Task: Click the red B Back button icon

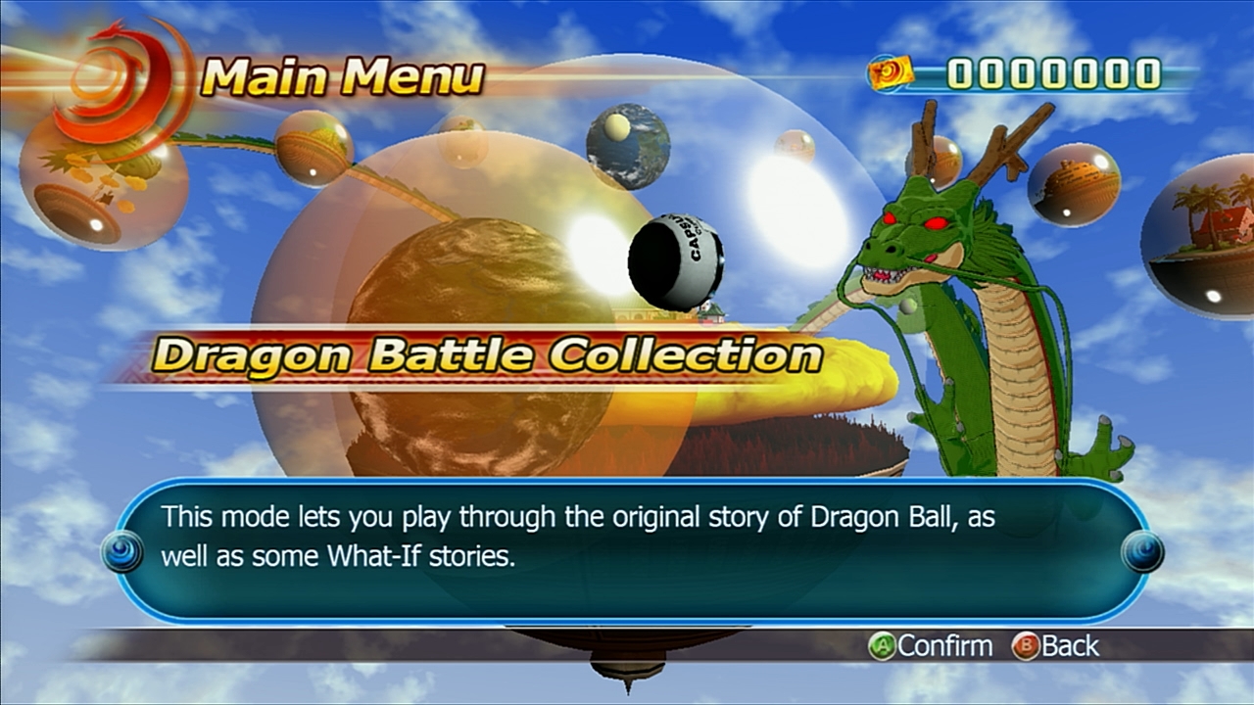Action: (1026, 646)
